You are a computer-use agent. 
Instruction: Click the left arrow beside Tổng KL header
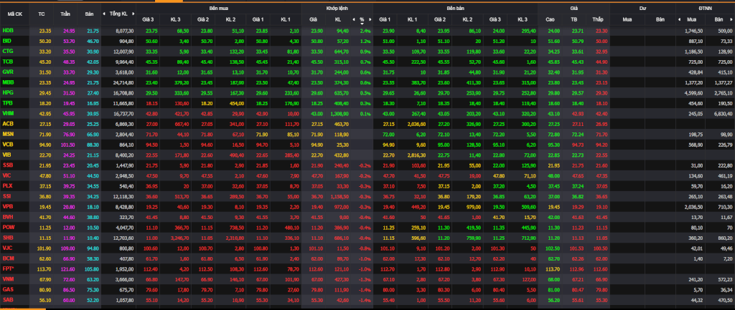104,14
